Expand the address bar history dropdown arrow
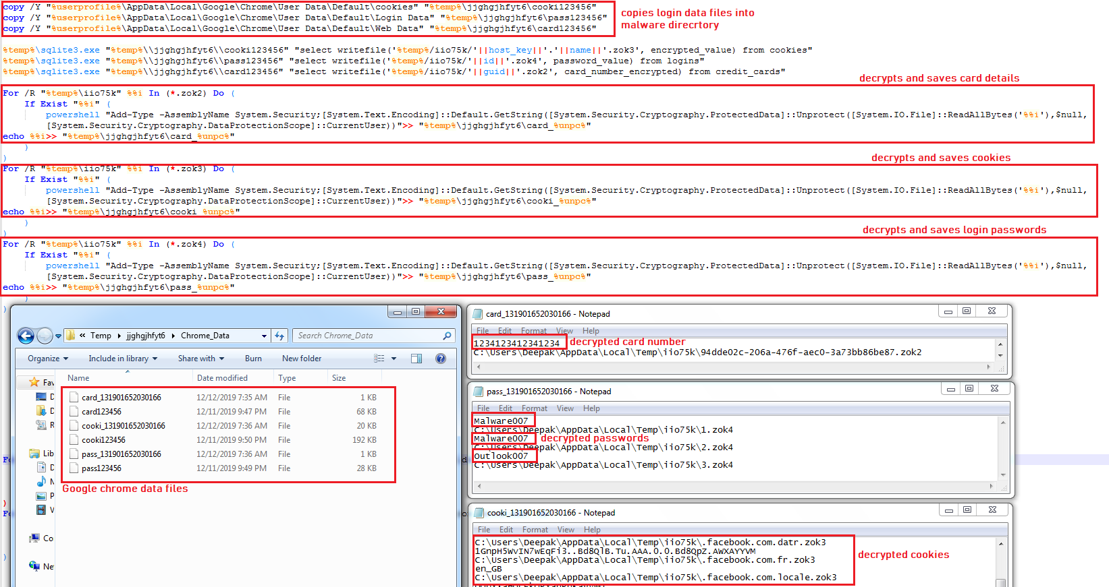Viewport: 1109px width, 587px height. (265, 336)
